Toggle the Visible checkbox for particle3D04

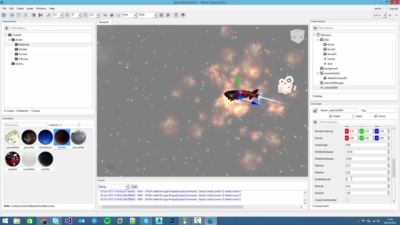pyautogui.click(x=331, y=116)
